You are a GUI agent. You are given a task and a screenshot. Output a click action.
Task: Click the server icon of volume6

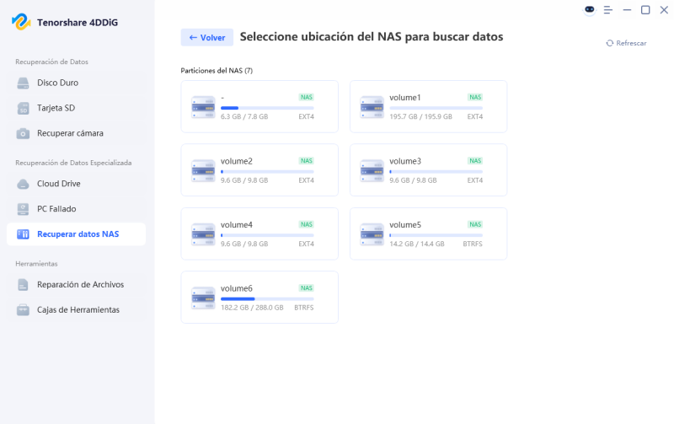click(203, 298)
